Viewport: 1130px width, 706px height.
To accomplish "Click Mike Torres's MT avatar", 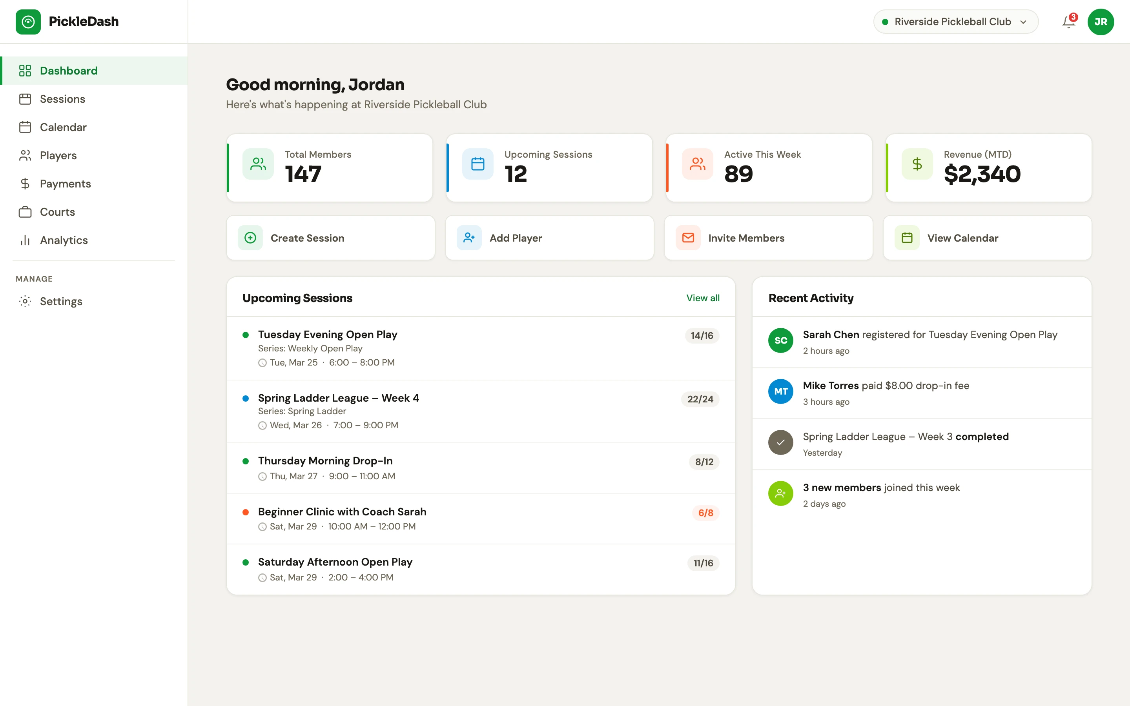I will [x=781, y=391].
